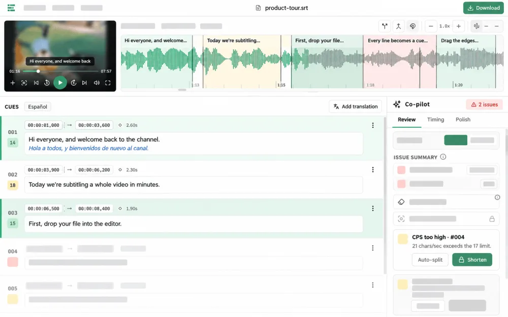This screenshot has width=508, height=317.
Task: Select the 'First, drop your file...' waveform region
Action: click(x=327, y=61)
